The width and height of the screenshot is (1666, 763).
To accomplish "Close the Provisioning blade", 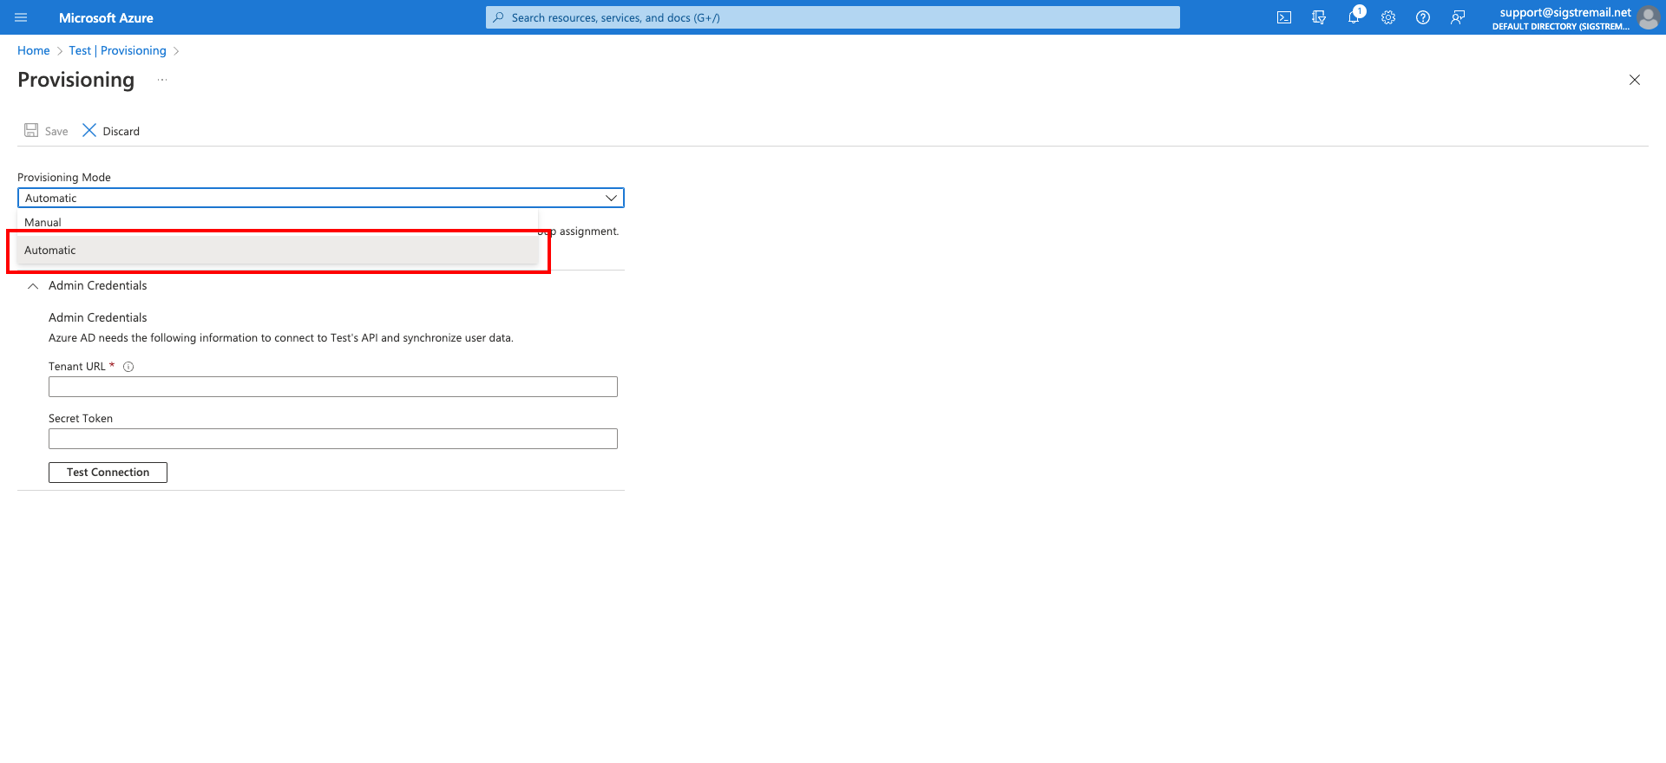I will tap(1635, 80).
